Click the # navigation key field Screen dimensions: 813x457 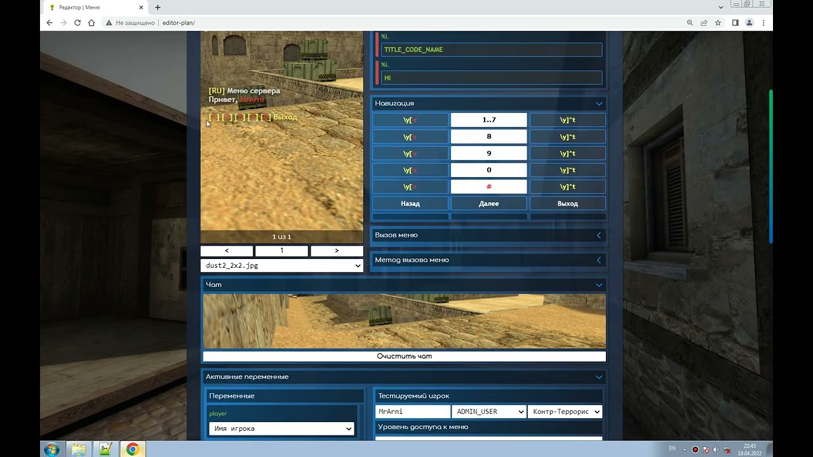(488, 187)
